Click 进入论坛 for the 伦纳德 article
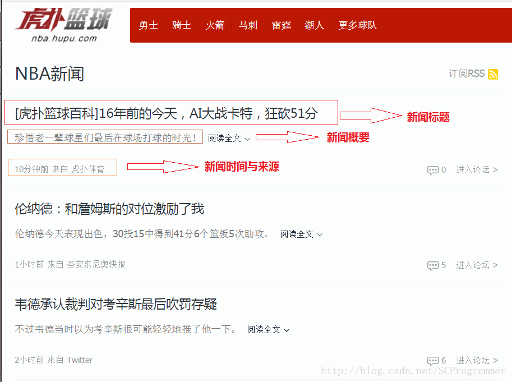 coord(477,265)
